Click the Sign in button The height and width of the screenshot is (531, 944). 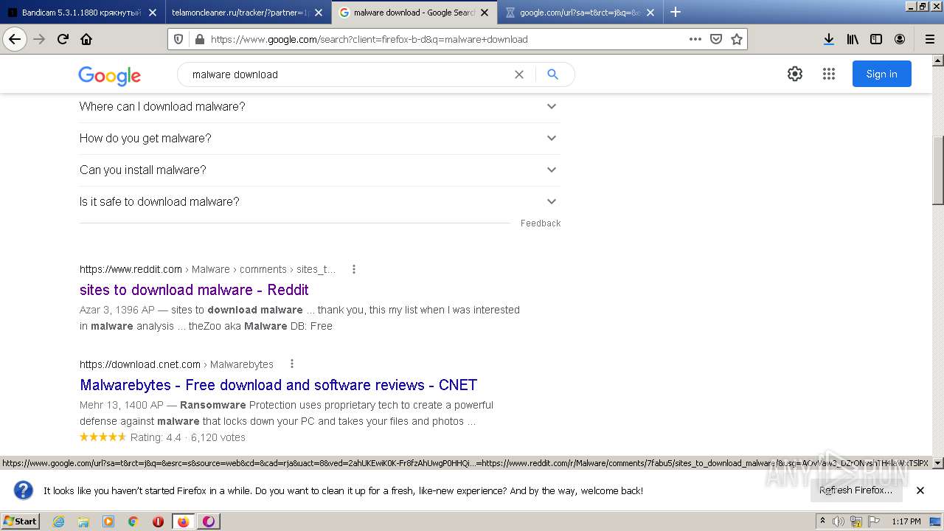pyautogui.click(x=882, y=74)
